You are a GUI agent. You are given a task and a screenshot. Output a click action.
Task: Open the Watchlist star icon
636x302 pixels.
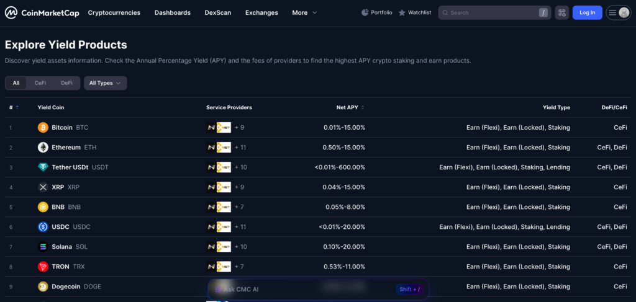(402, 12)
